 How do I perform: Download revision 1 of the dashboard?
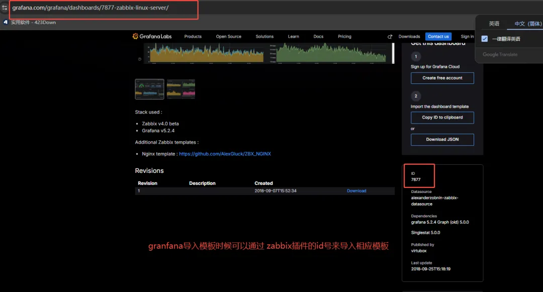tap(356, 190)
